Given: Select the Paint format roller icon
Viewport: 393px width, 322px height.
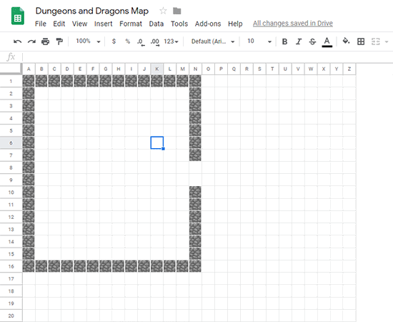Looking at the screenshot, I should tap(59, 42).
